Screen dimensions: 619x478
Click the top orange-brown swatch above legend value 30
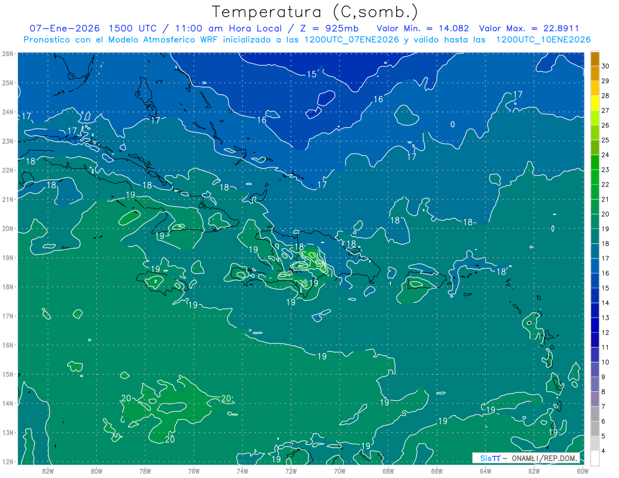click(x=595, y=59)
